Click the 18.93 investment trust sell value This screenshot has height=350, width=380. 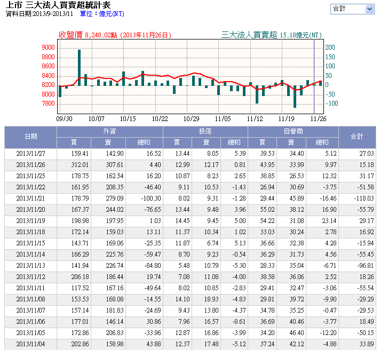click(x=211, y=299)
